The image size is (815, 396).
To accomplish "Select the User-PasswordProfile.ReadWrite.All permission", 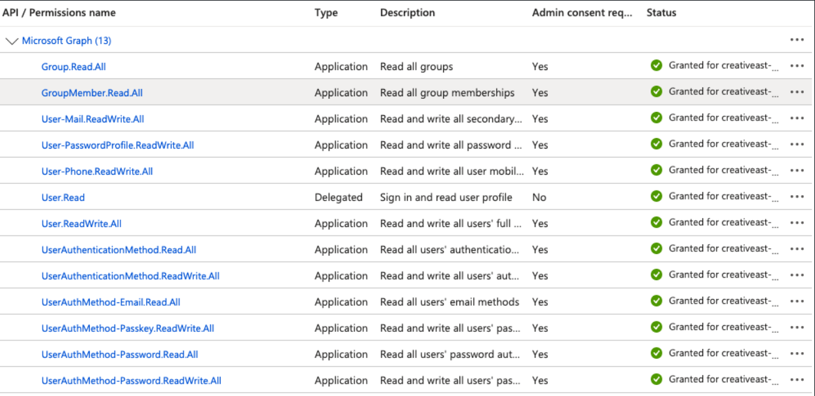I will pos(118,145).
